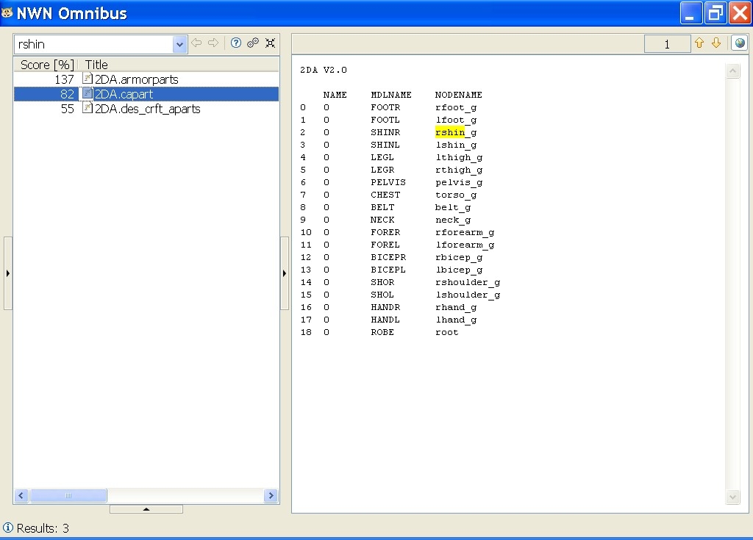Image resolution: width=753 pixels, height=540 pixels.
Task: Jump to previous match with up arrow
Action: point(699,43)
